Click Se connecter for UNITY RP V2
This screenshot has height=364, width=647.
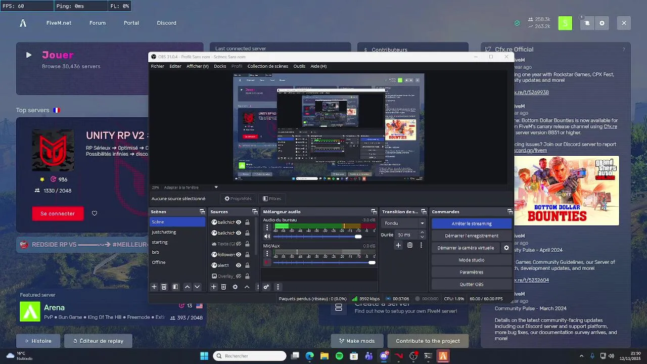(x=58, y=213)
